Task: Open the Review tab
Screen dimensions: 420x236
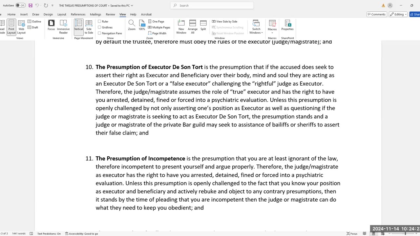Action: 110,14
